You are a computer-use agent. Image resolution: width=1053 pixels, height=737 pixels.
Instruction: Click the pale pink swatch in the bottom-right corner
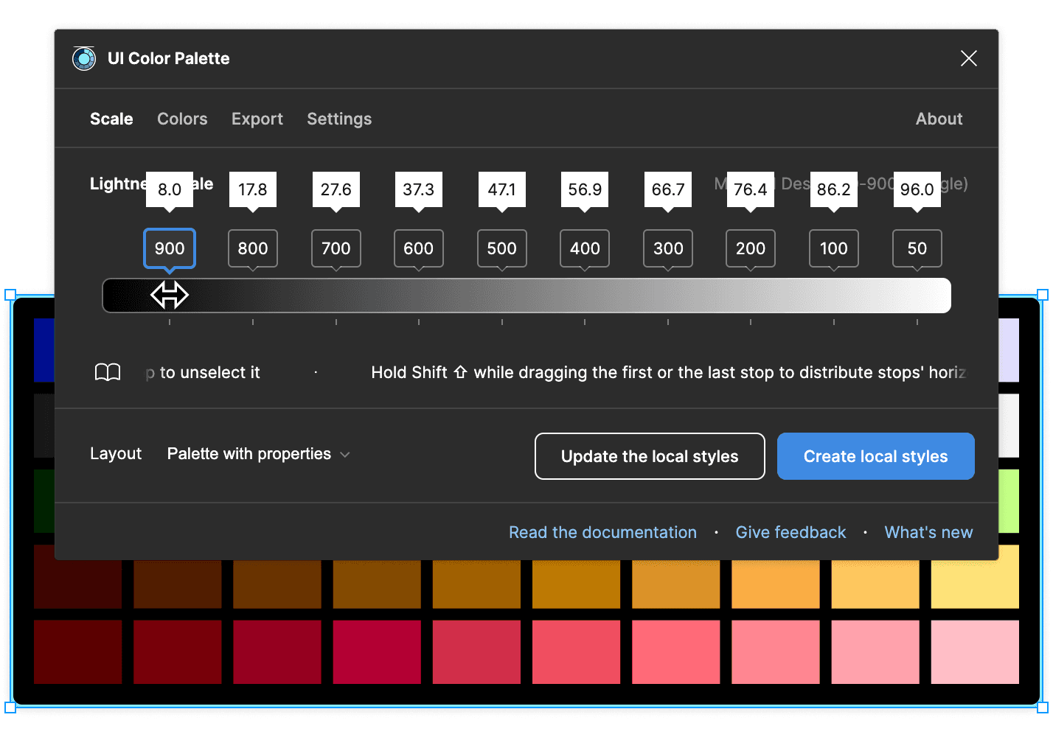click(975, 652)
